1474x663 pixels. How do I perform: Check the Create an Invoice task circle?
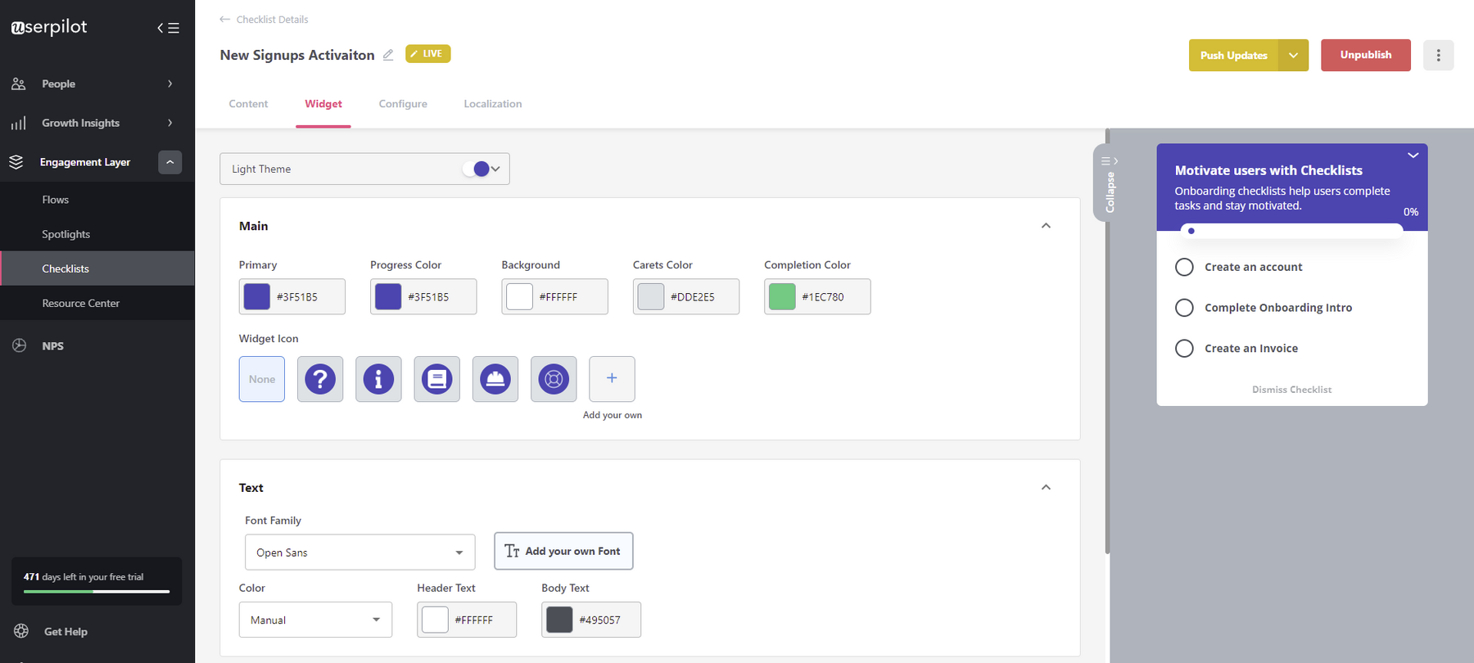(x=1184, y=348)
